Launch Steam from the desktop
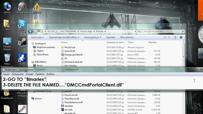Viewport: 203px width, 114px height. pyautogui.click(x=22, y=42)
